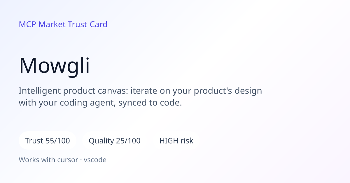Open the Quality 25/100 badge
The image size is (350, 183).
pyautogui.click(x=115, y=141)
